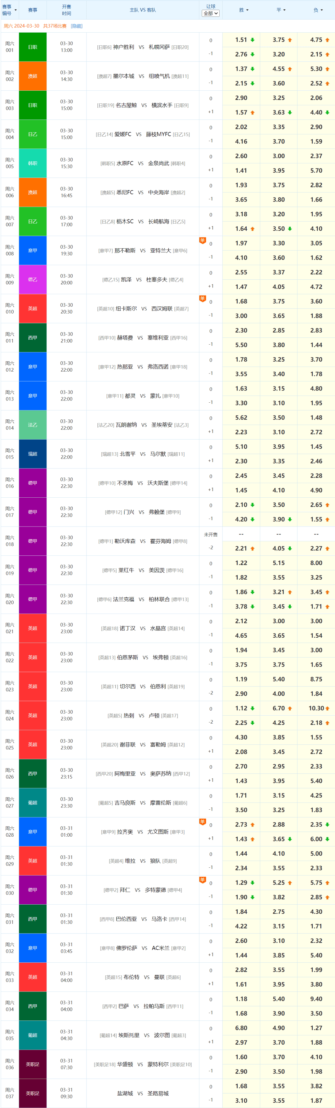Click the 韩职 league badge of match 005

(x=33, y=163)
